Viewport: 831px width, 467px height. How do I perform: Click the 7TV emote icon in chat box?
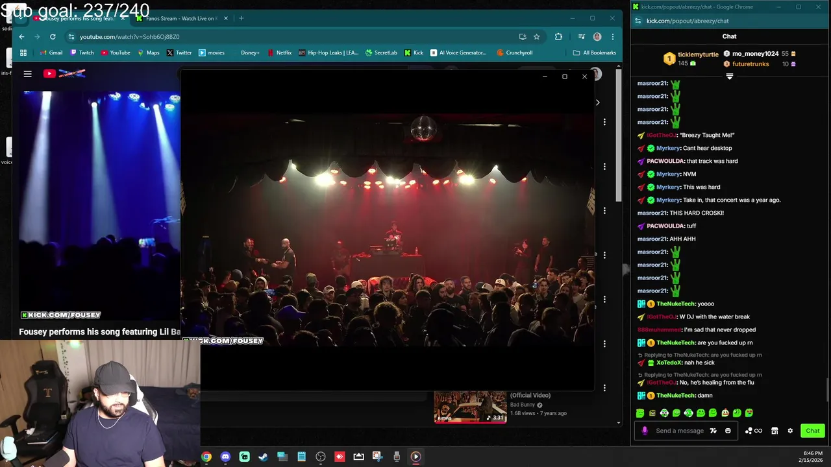point(713,431)
